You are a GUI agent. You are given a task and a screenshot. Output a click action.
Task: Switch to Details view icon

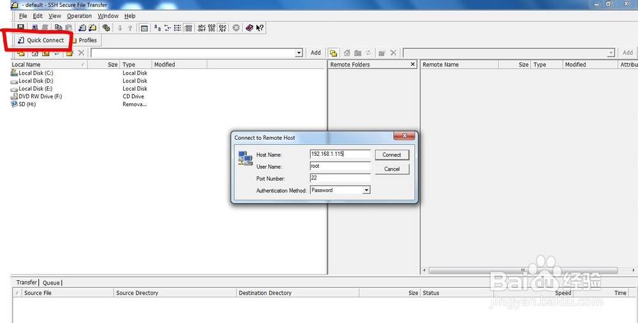click(x=188, y=27)
